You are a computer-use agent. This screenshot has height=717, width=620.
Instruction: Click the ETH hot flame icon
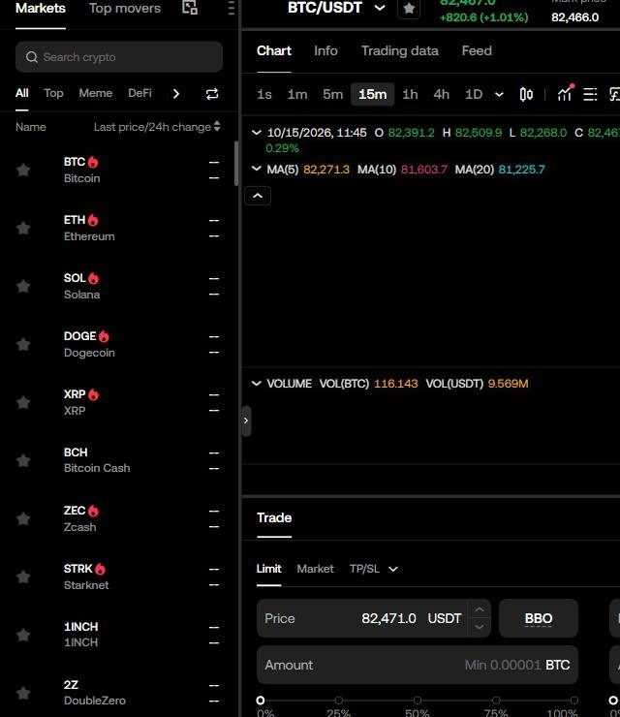(x=93, y=220)
